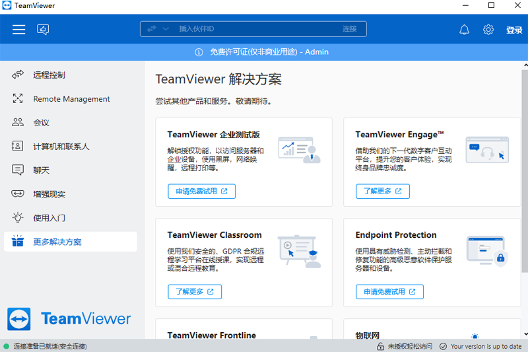Click the scrollbar up arrow

click(525, 65)
